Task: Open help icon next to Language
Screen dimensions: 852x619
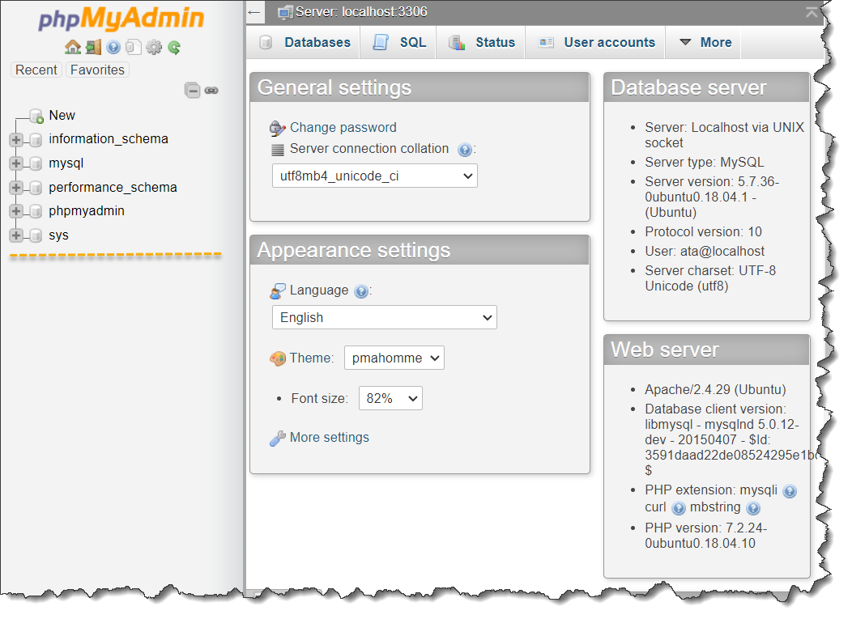Action: point(360,291)
